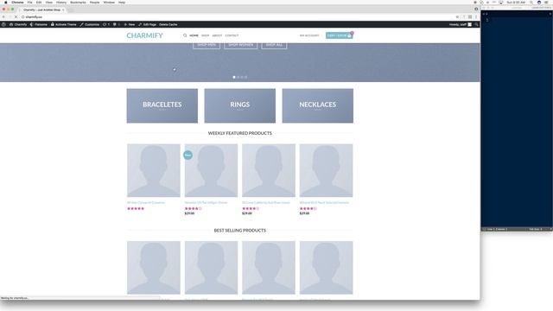Open the History menu

[x=61, y=2]
